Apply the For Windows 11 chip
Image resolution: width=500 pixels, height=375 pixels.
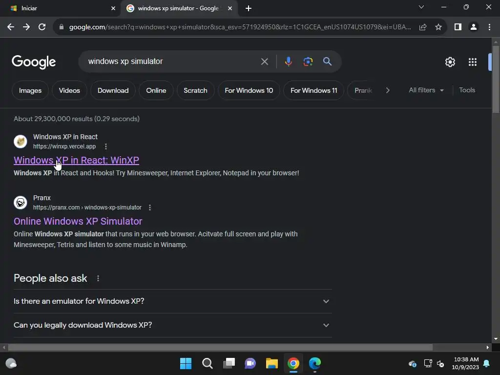(314, 90)
